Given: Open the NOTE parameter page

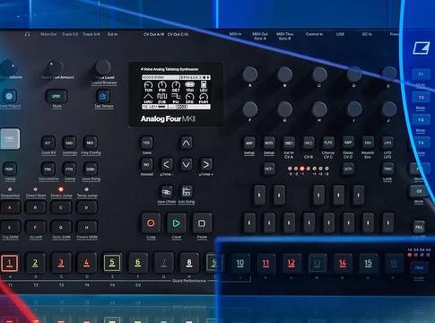Looking at the screenshot, I should [x=269, y=143].
